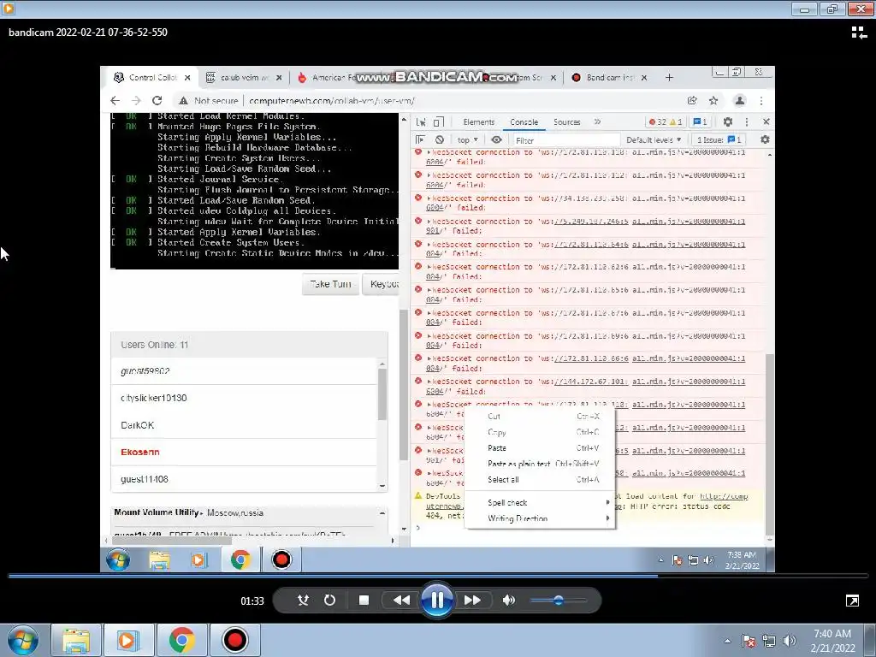Close the DevTools panel
Viewport: 876px width, 657px height.
(x=766, y=121)
